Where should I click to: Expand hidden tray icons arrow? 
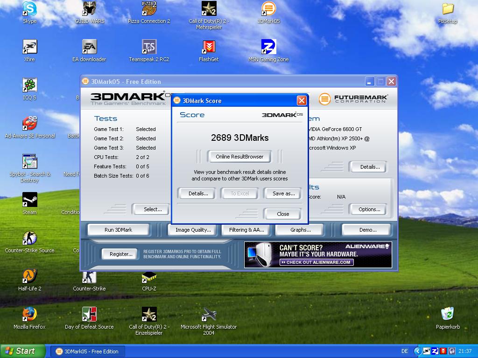(417, 351)
